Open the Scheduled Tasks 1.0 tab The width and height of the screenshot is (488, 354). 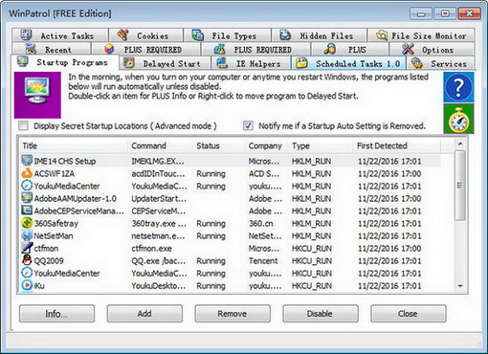[x=348, y=63]
